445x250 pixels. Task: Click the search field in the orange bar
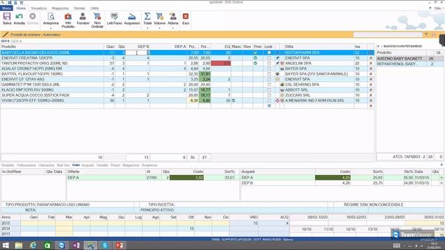coord(388,35)
